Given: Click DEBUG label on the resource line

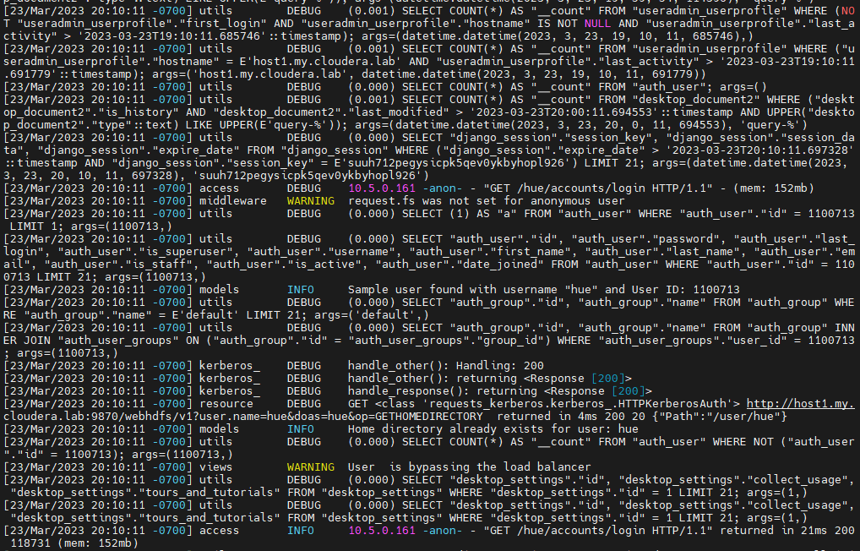Looking at the screenshot, I should tap(304, 403).
